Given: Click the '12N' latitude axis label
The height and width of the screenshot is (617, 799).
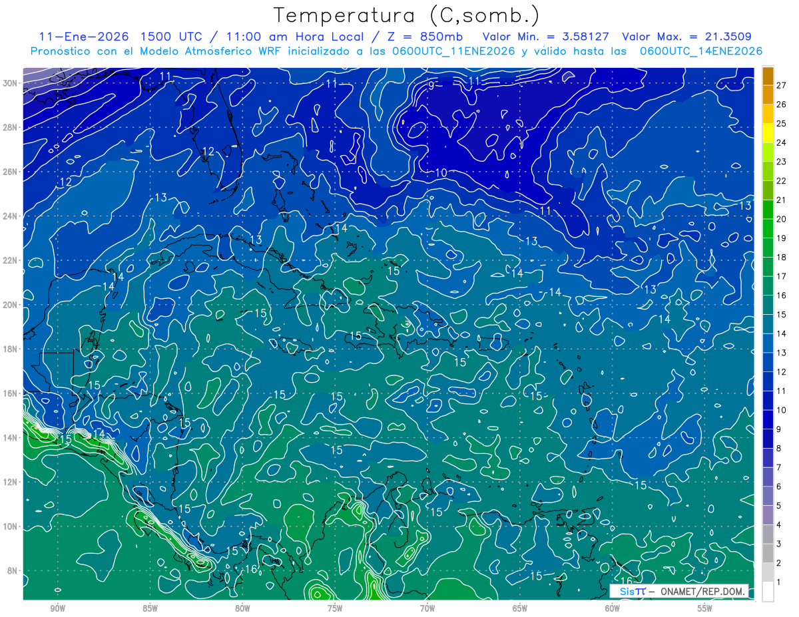Looking at the screenshot, I should 11,482.
